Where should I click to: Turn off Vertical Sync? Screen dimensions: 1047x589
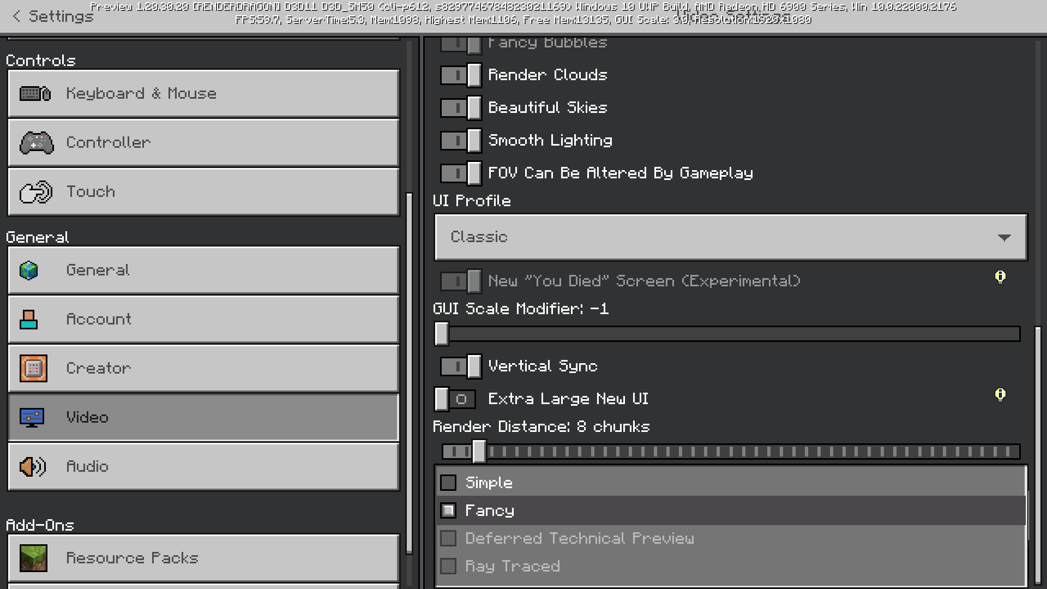coord(461,366)
